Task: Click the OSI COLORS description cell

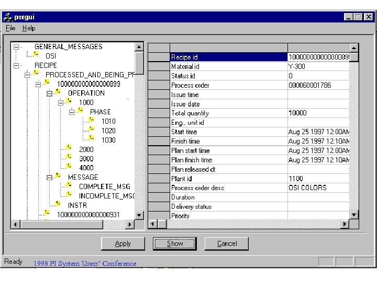Action: [318, 188]
